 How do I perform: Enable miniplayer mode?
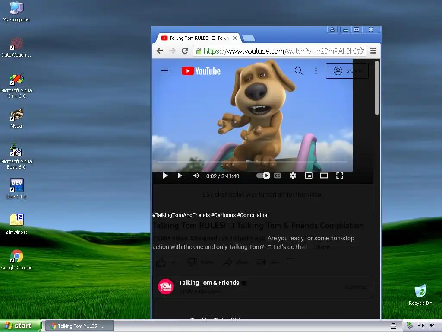tap(309, 176)
